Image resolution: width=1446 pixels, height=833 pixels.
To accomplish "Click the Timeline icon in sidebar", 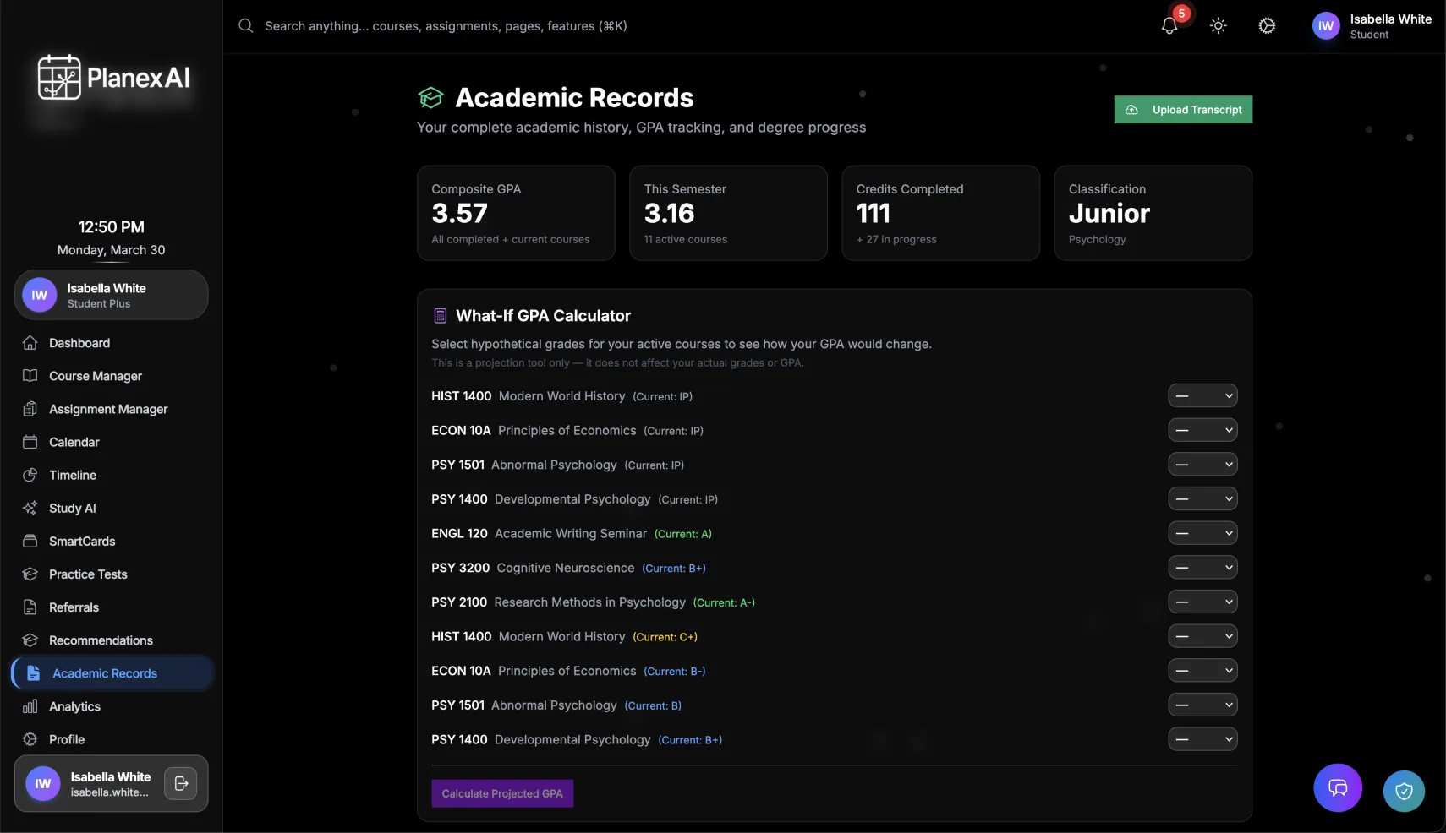I will (x=30, y=475).
